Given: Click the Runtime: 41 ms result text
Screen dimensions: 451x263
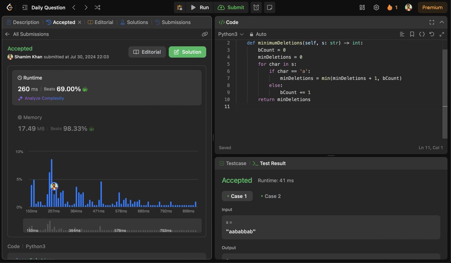Looking at the screenshot, I should [276, 181].
